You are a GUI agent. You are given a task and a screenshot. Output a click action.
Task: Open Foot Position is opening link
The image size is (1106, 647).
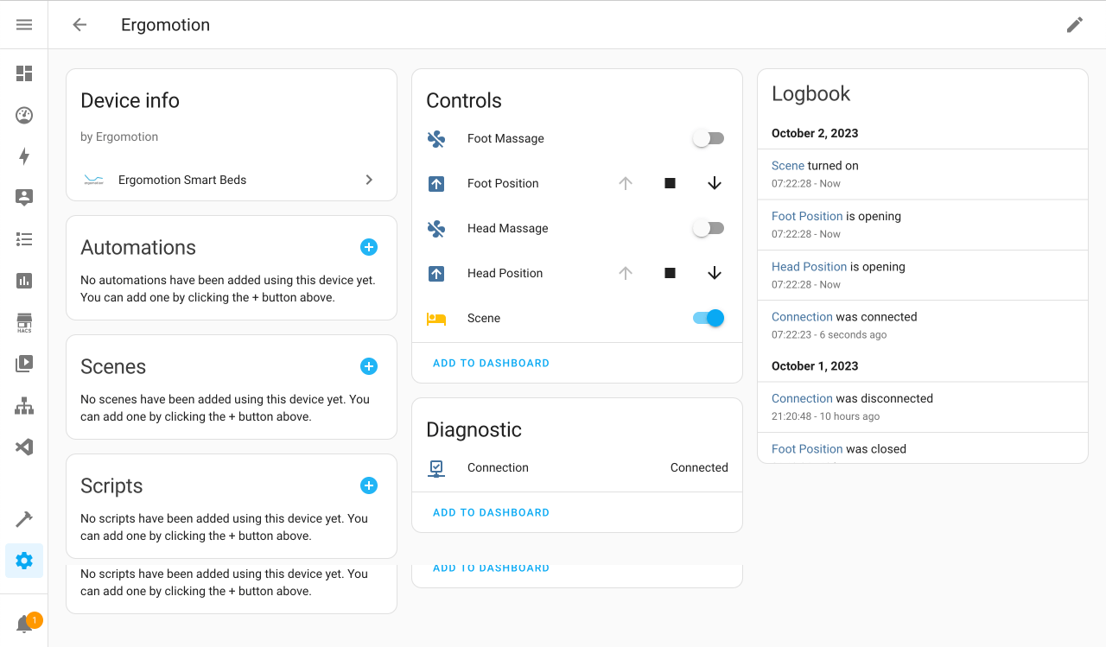click(807, 216)
